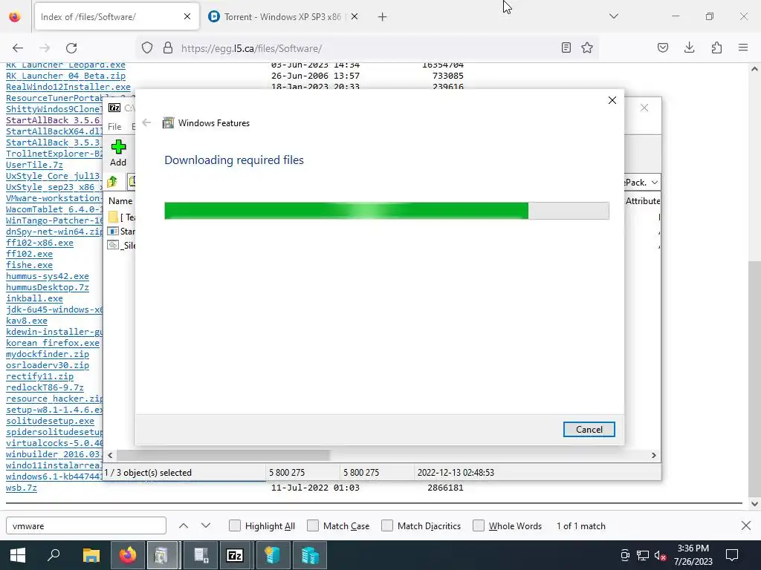This screenshot has width=761, height=570.
Task: Click the Downloading required files progress bar
Action: [386, 211]
